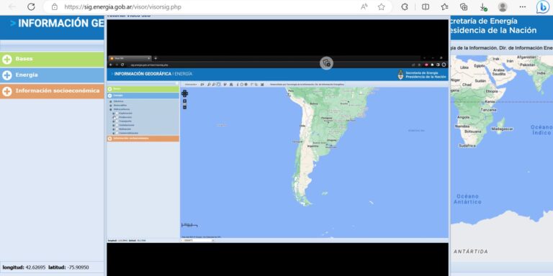Click the Secretaría de Energía header text
Image resolution: width=553 pixels, height=276 pixels.
(x=484, y=21)
